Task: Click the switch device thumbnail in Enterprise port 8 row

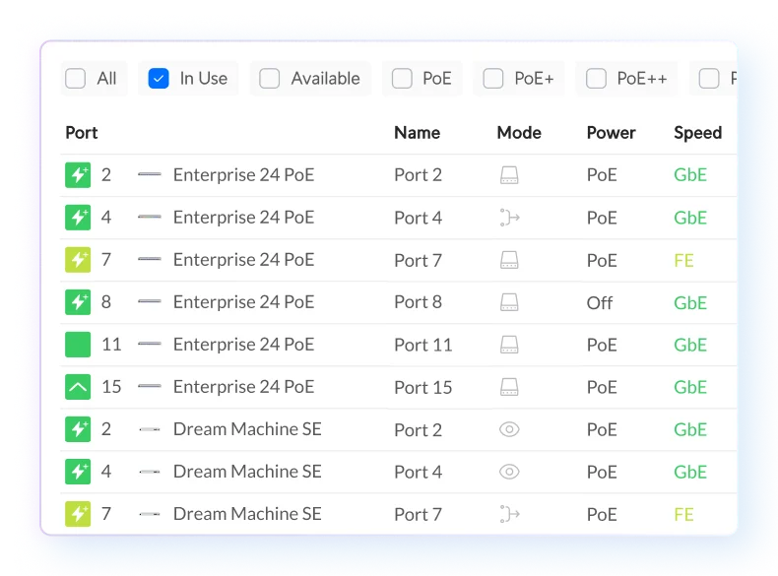Action: pyautogui.click(x=150, y=301)
